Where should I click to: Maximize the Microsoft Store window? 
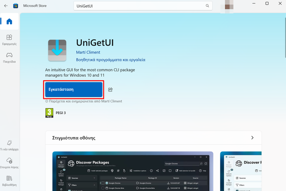click(267, 3)
